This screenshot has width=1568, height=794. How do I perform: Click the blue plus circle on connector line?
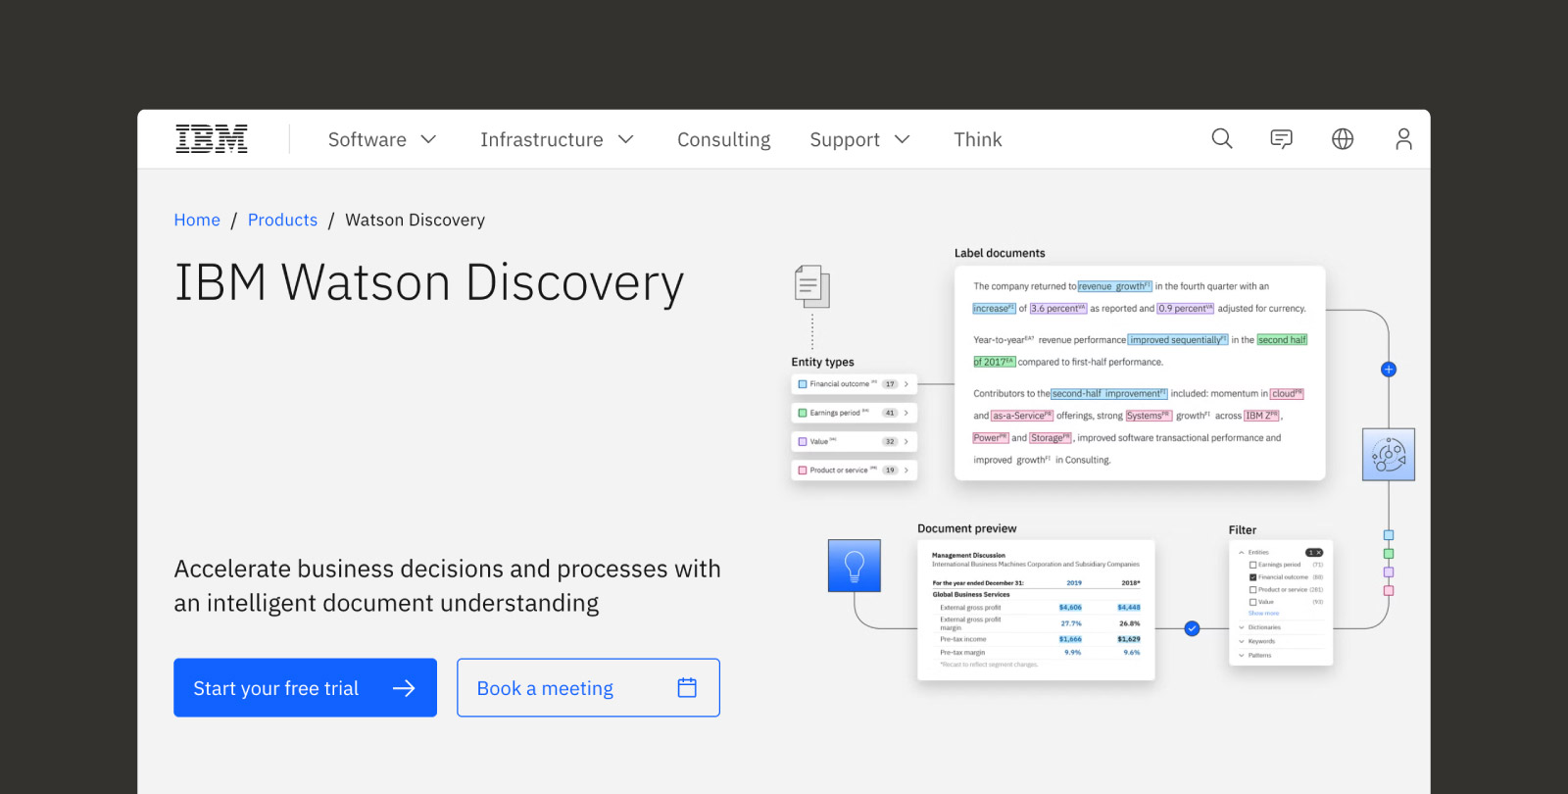click(1389, 370)
